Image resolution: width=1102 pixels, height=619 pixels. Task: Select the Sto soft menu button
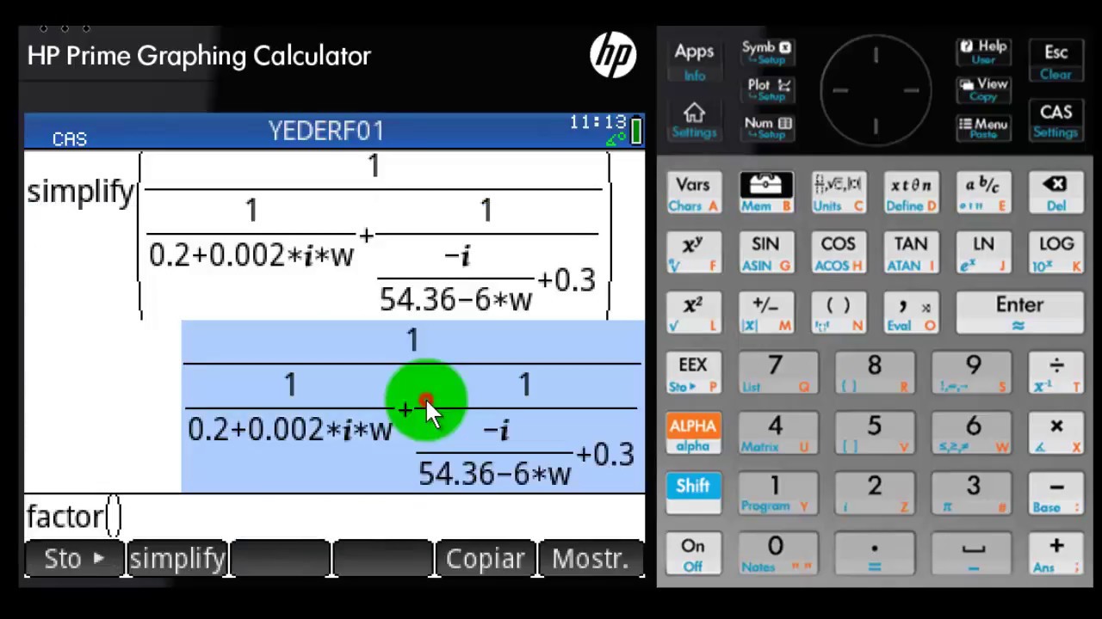coord(74,559)
